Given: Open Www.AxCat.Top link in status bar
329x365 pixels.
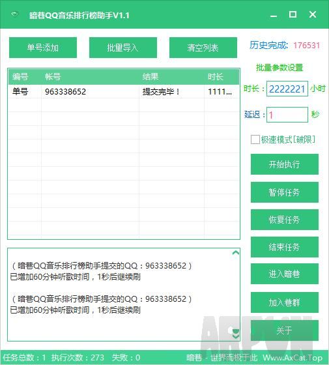Looking at the screenshot, I should pyautogui.click(x=293, y=358).
